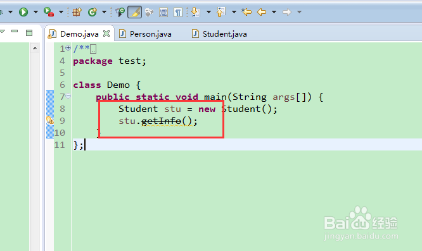This screenshot has height=251, width=422.
Task: Collapse the main method on line 7
Action: [x=68, y=96]
